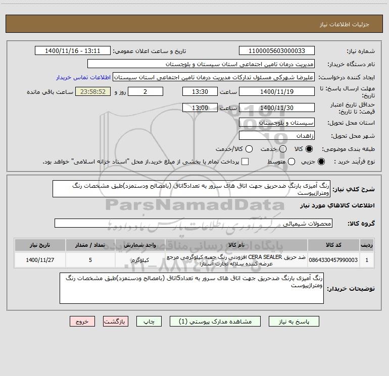Image resolution: width=389 pixels, height=376 pixels.
Task: Click the validity time field 13:00
Action: (200, 108)
